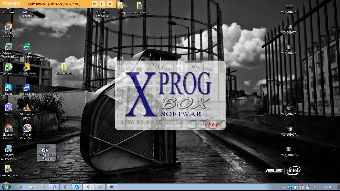This screenshot has height=191, width=340.
Task: Select the Google Sheets desktop shortcut
Action: (x=27, y=50)
